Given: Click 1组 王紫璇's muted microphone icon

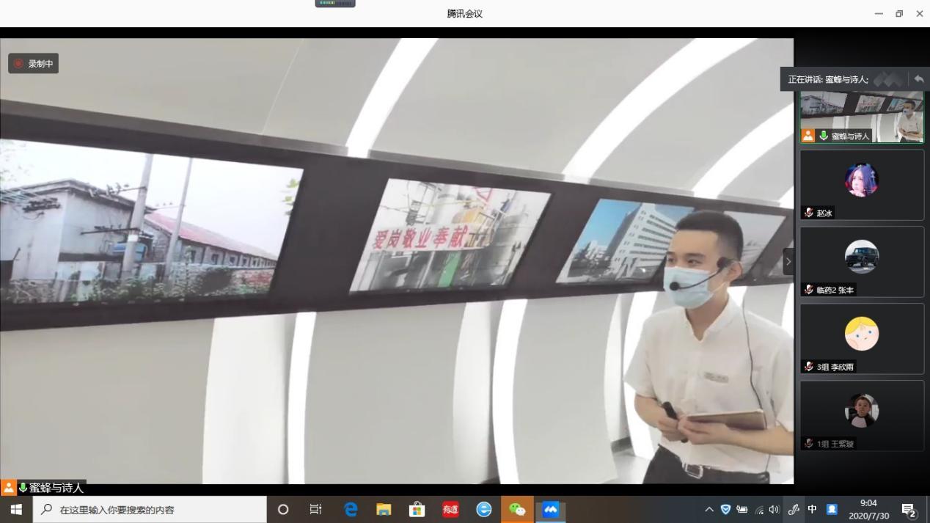Looking at the screenshot, I should pyautogui.click(x=808, y=444).
